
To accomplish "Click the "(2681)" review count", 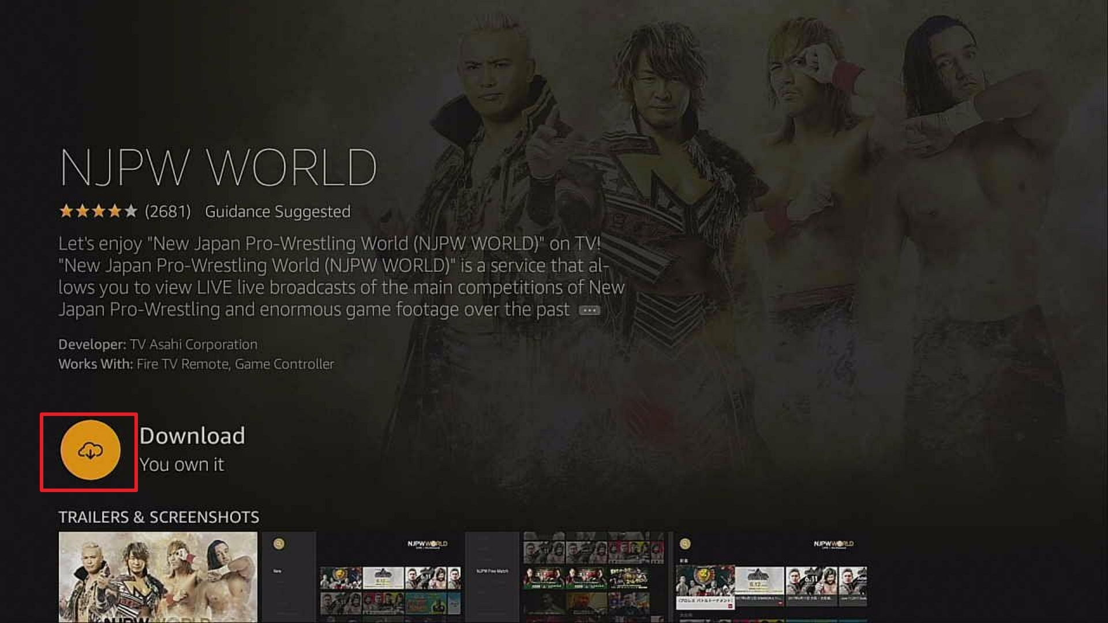I will click(x=167, y=212).
